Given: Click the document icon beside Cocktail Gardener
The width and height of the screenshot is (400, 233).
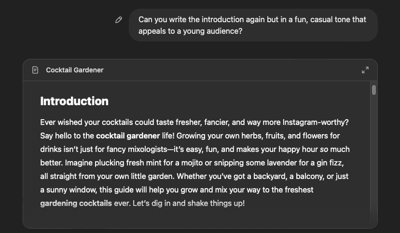Looking at the screenshot, I should click(x=35, y=70).
